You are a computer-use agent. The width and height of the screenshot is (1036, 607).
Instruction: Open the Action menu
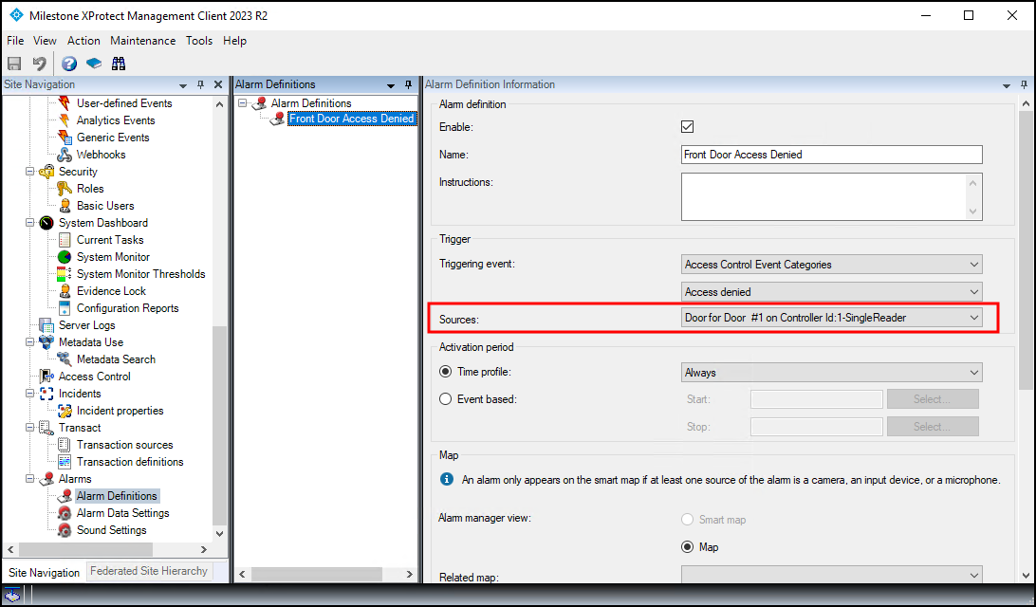click(x=83, y=40)
